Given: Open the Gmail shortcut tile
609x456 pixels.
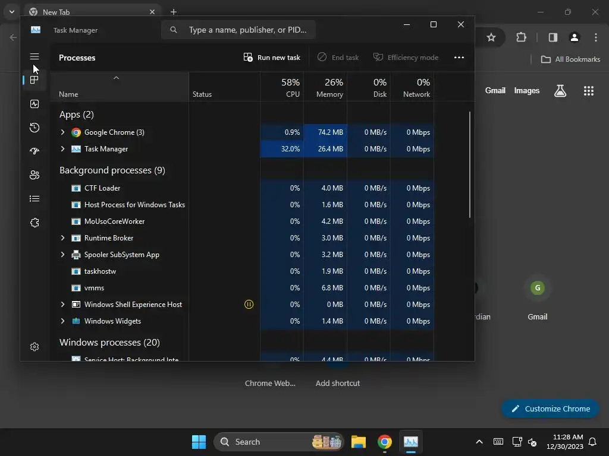Looking at the screenshot, I should tap(538, 298).
